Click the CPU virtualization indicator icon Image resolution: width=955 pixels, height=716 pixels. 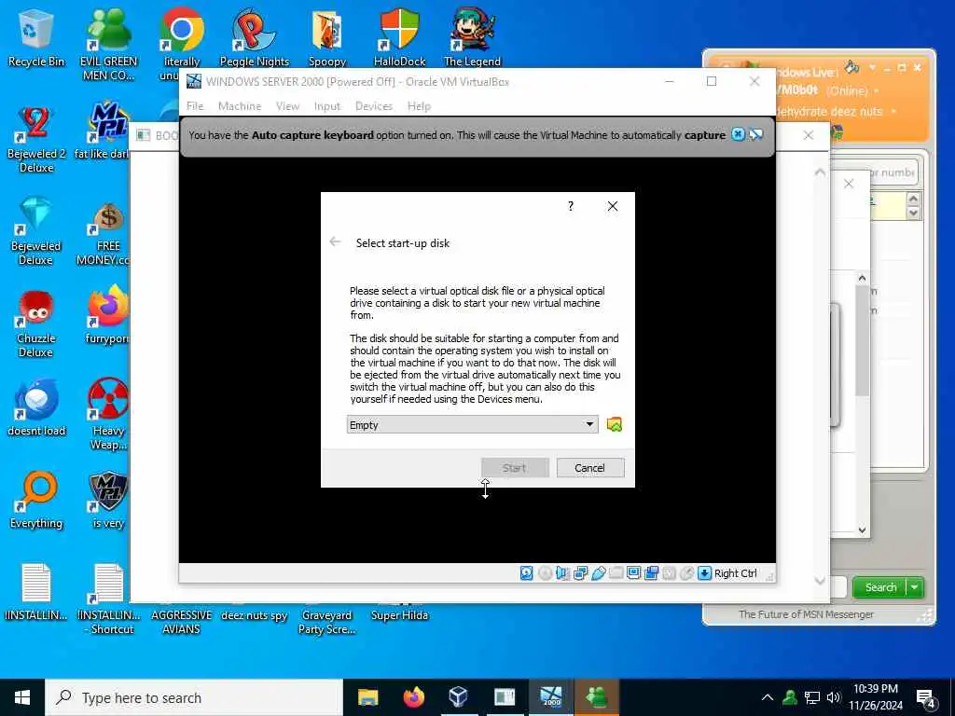click(669, 573)
